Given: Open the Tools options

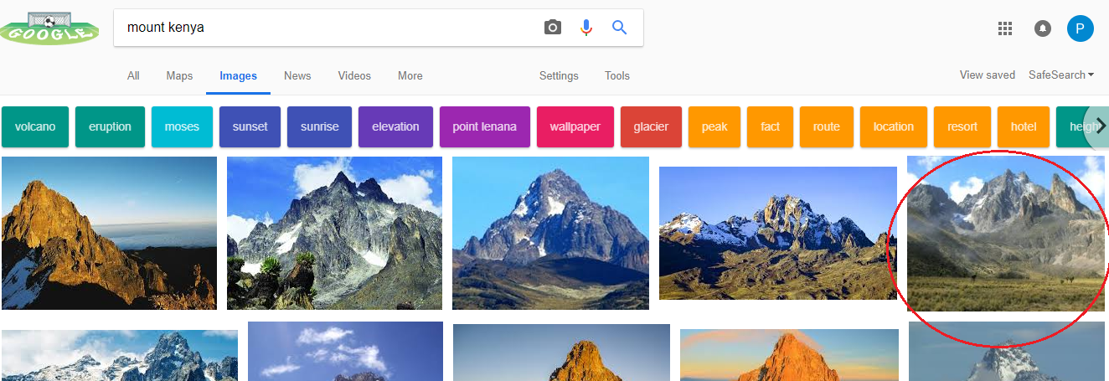Looking at the screenshot, I should click(617, 75).
